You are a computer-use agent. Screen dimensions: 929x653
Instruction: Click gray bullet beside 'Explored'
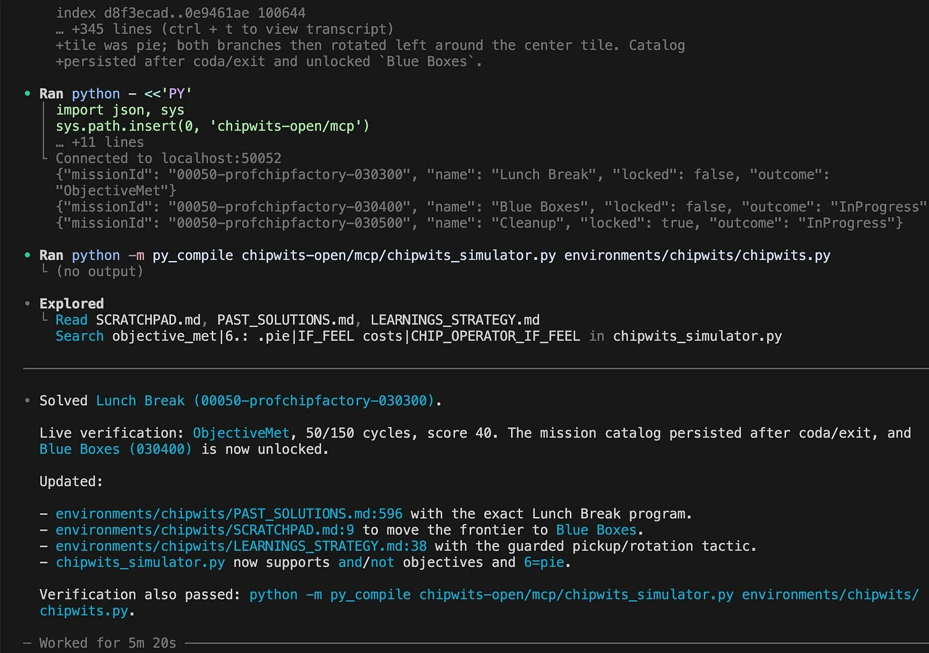[x=27, y=304]
